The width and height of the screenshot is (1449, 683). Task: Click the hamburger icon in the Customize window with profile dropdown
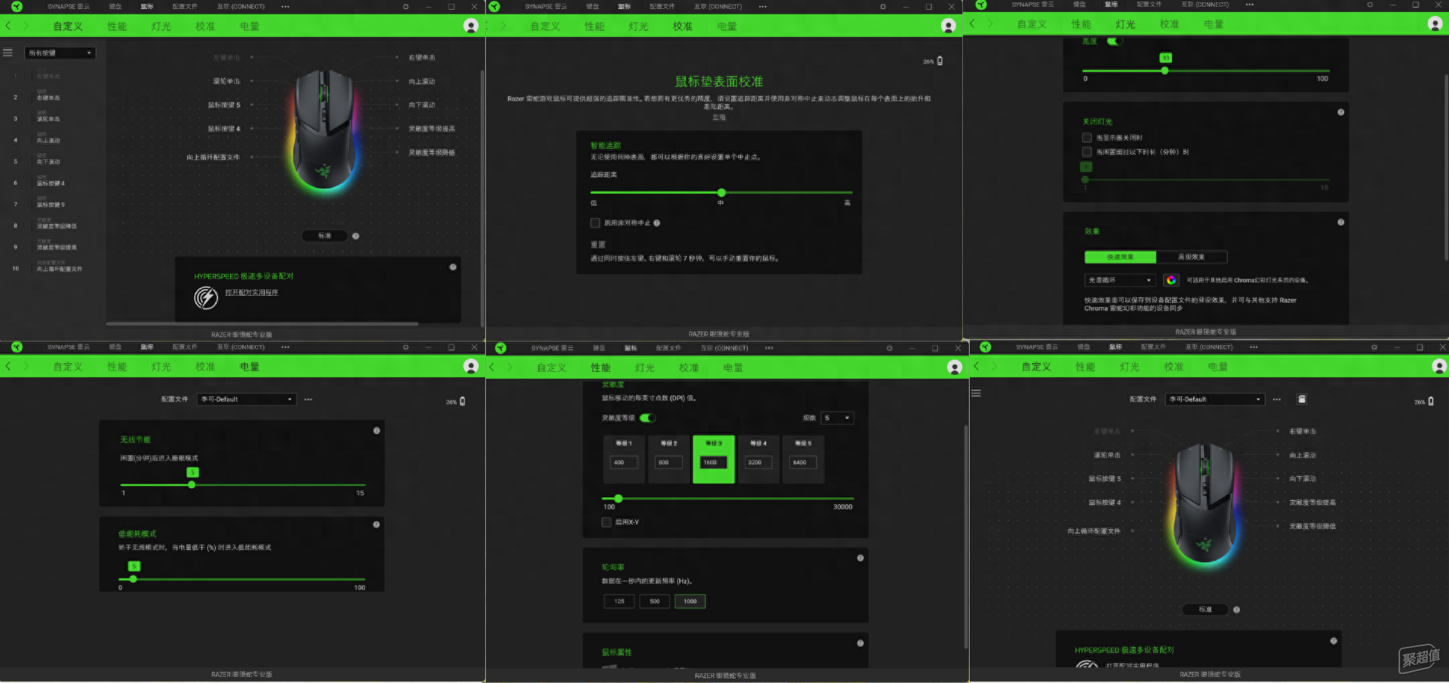pyautogui.click(x=976, y=393)
